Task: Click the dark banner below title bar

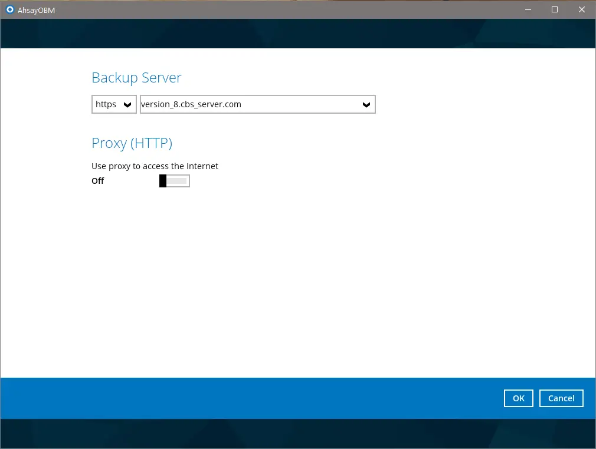Action: tap(297, 34)
